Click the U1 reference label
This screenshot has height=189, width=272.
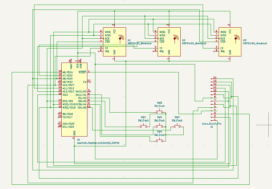click(129, 40)
